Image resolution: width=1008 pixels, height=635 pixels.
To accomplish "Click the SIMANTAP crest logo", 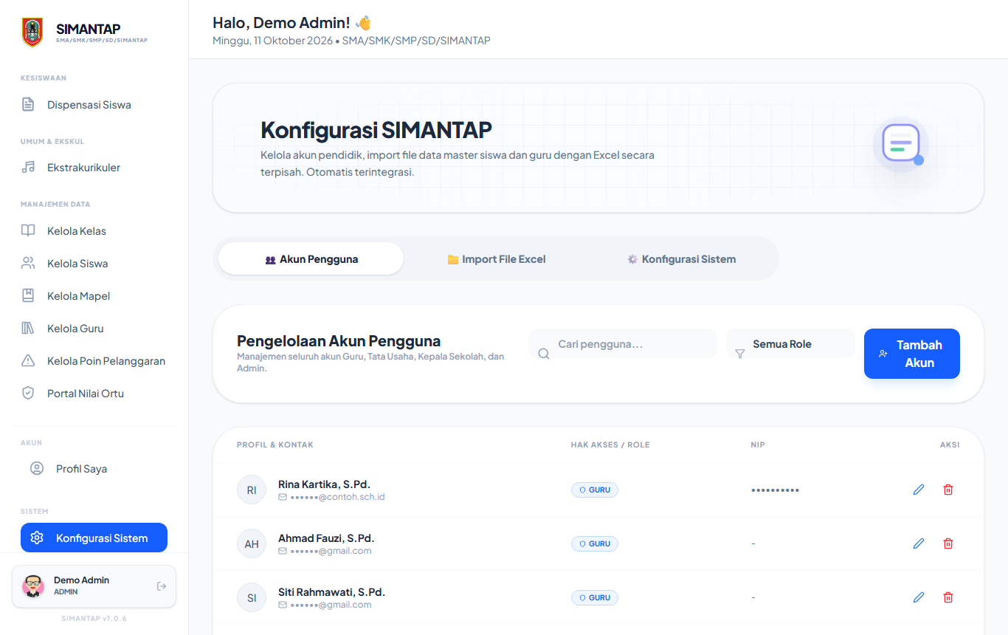I will (32, 33).
